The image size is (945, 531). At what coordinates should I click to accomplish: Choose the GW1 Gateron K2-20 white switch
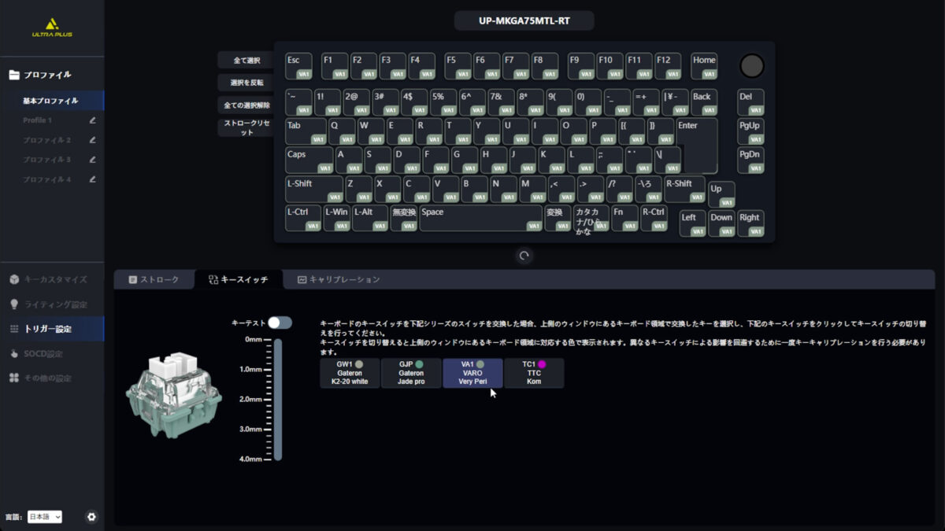[x=350, y=373]
